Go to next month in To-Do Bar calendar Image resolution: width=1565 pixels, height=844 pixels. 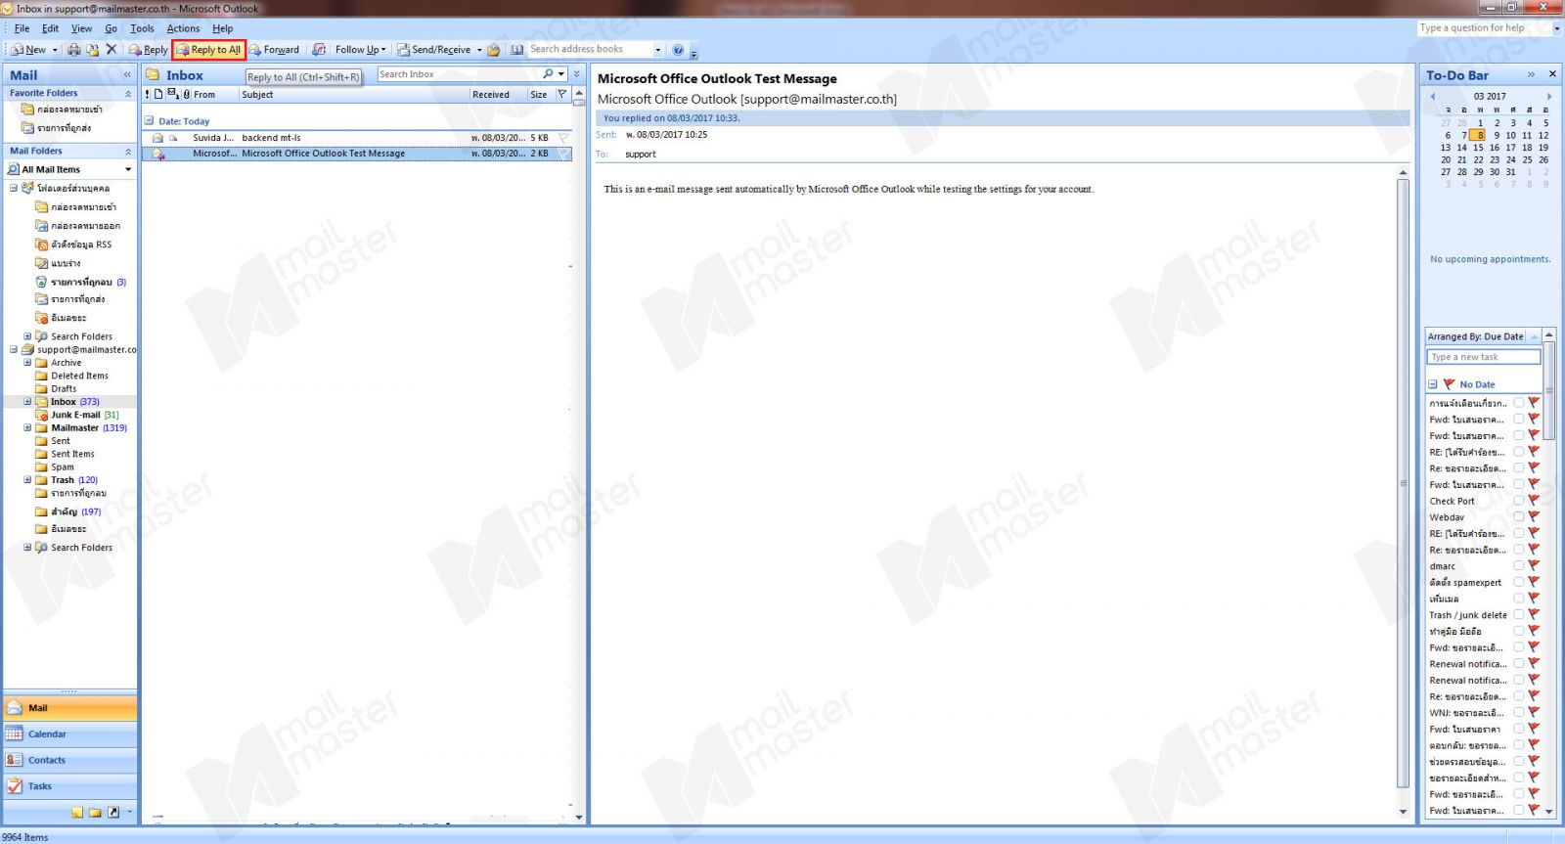[1549, 96]
